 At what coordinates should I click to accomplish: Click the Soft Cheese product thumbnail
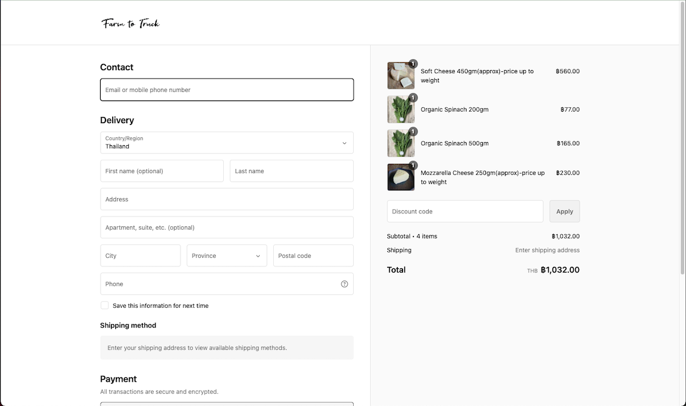tap(401, 76)
